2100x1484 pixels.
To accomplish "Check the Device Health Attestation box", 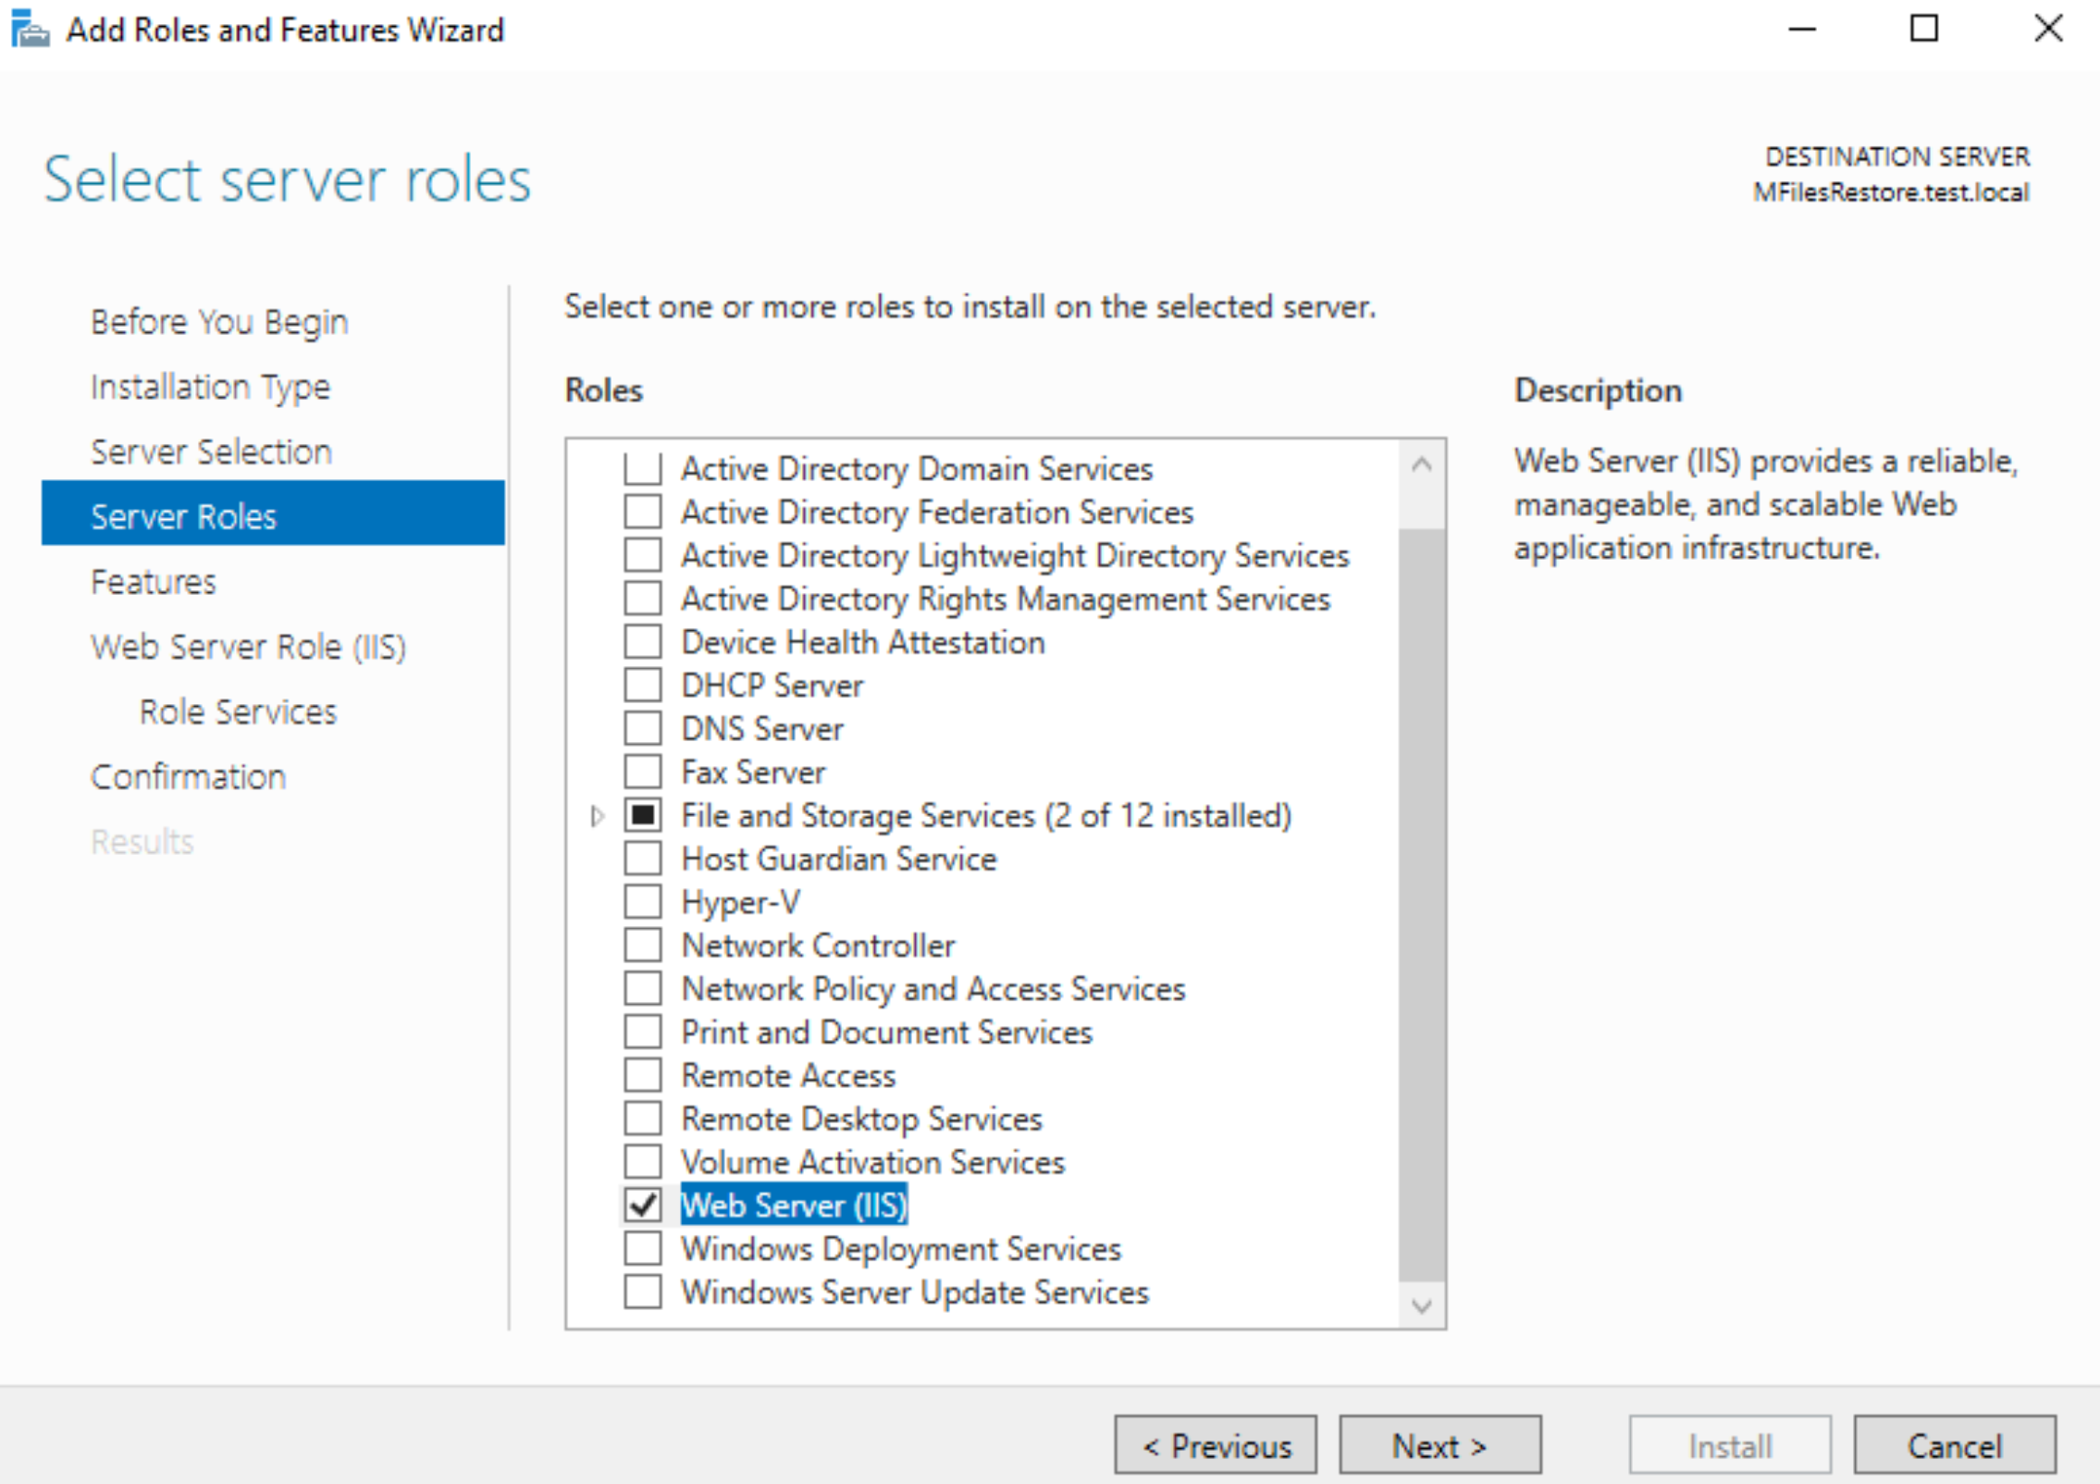I will [642, 642].
